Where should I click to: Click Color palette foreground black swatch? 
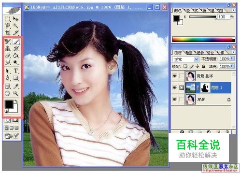[x=176, y=18]
